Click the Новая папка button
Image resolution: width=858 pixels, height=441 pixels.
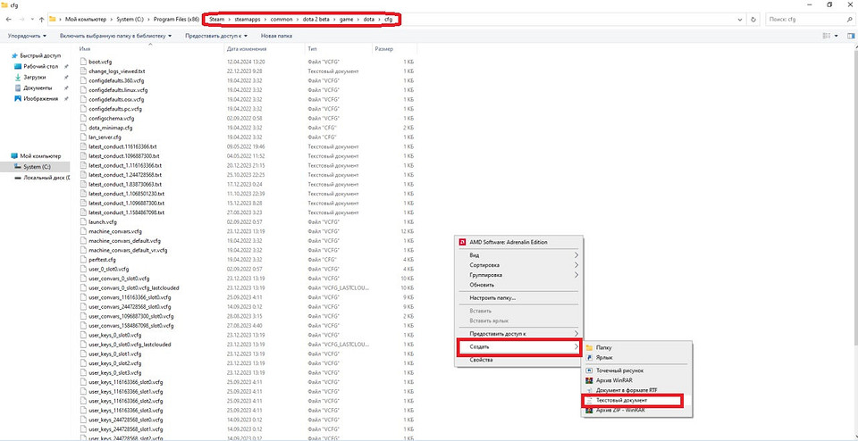(x=275, y=36)
